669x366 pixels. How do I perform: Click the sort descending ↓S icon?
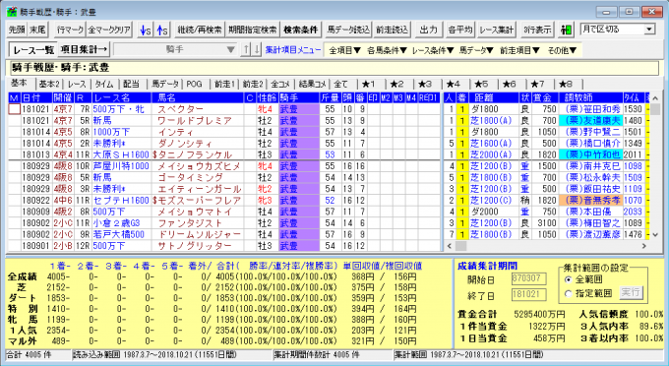click(x=146, y=30)
